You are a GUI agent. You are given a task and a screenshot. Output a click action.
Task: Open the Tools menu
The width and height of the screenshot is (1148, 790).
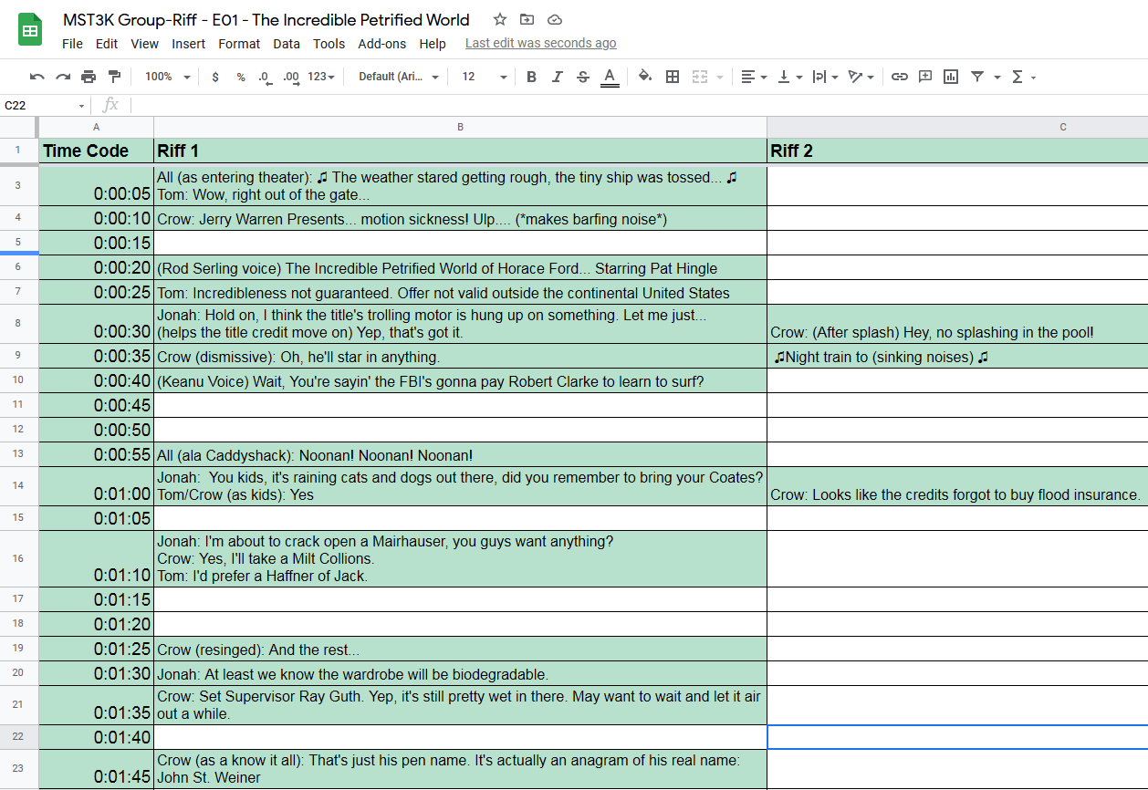[x=329, y=44]
